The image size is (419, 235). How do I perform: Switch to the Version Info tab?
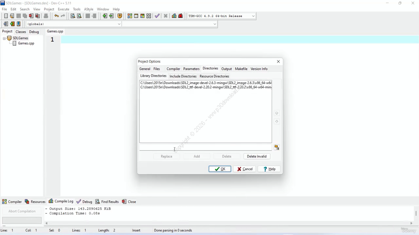259,69
